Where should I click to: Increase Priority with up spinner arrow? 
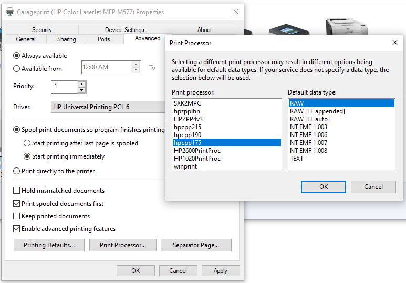81,84
